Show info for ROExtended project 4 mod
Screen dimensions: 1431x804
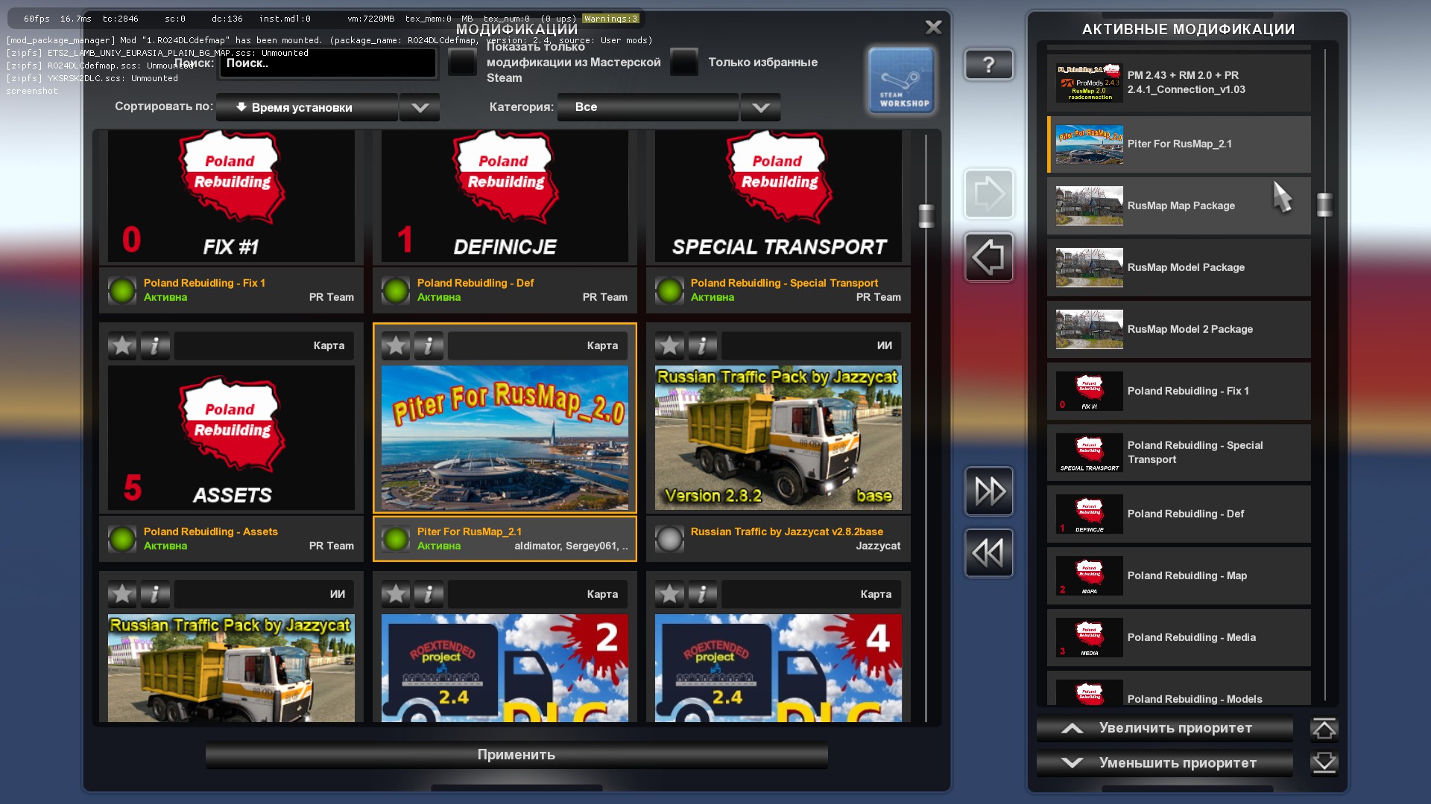pyautogui.click(x=702, y=594)
